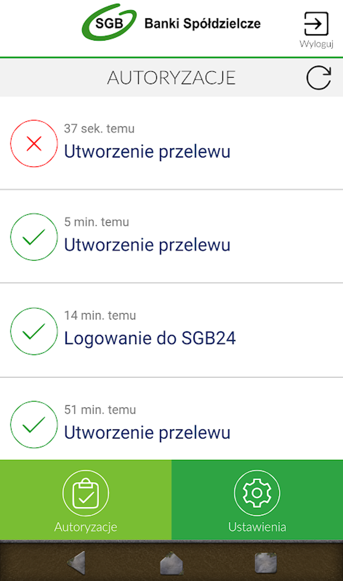Open the Ustawienia tab label
This screenshot has height=581, width=343.
tap(257, 527)
